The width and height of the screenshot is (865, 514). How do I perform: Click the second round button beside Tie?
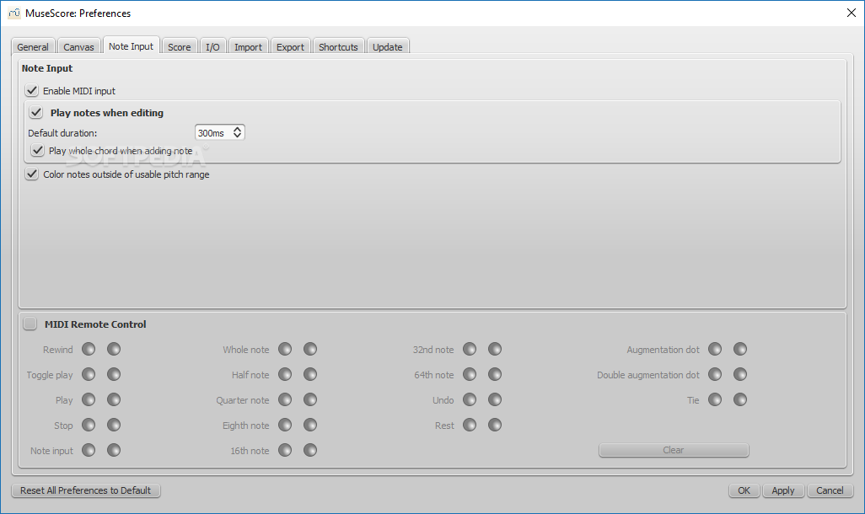click(739, 400)
